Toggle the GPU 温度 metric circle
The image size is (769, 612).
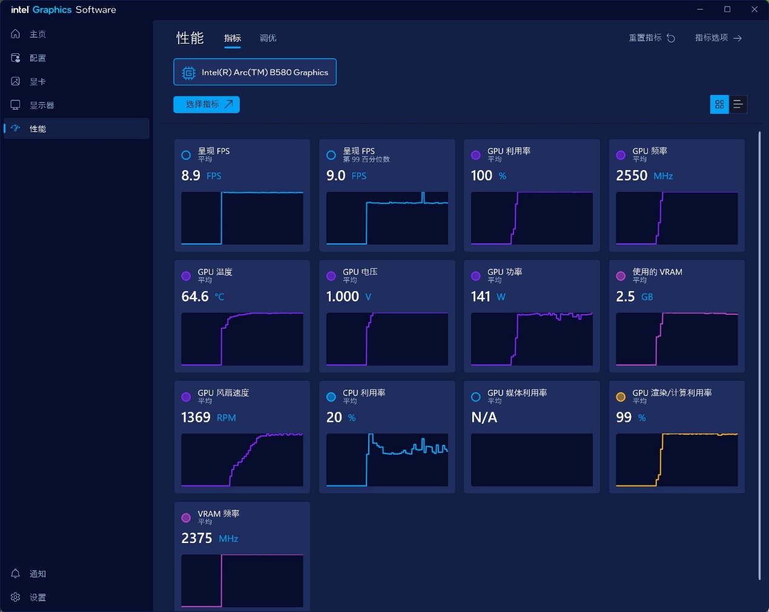click(186, 276)
